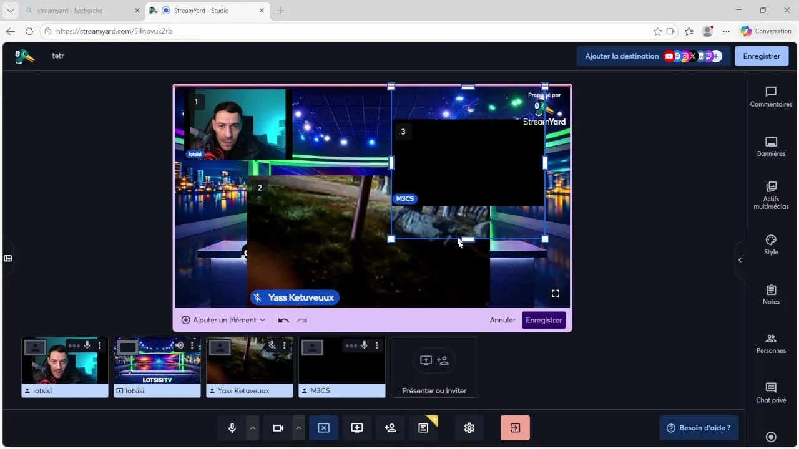The image size is (799, 449).
Task: Click the Yass Ketuveuux name banner on stage
Action: [295, 297]
